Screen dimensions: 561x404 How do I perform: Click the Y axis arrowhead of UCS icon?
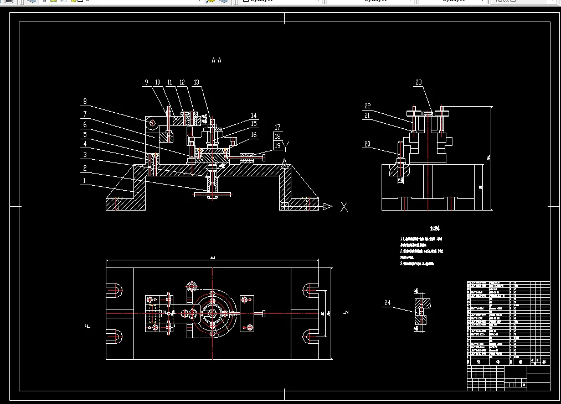285,164
